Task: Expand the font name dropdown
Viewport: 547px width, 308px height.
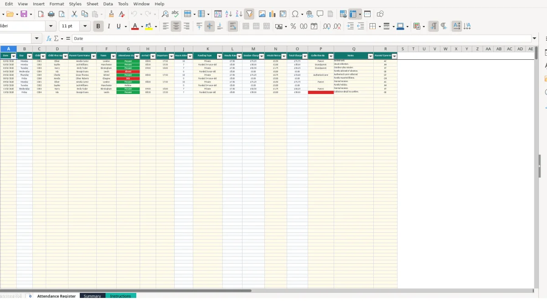Action: point(51,26)
